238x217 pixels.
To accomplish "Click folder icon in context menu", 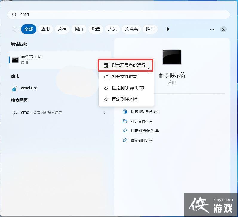I will (106, 77).
